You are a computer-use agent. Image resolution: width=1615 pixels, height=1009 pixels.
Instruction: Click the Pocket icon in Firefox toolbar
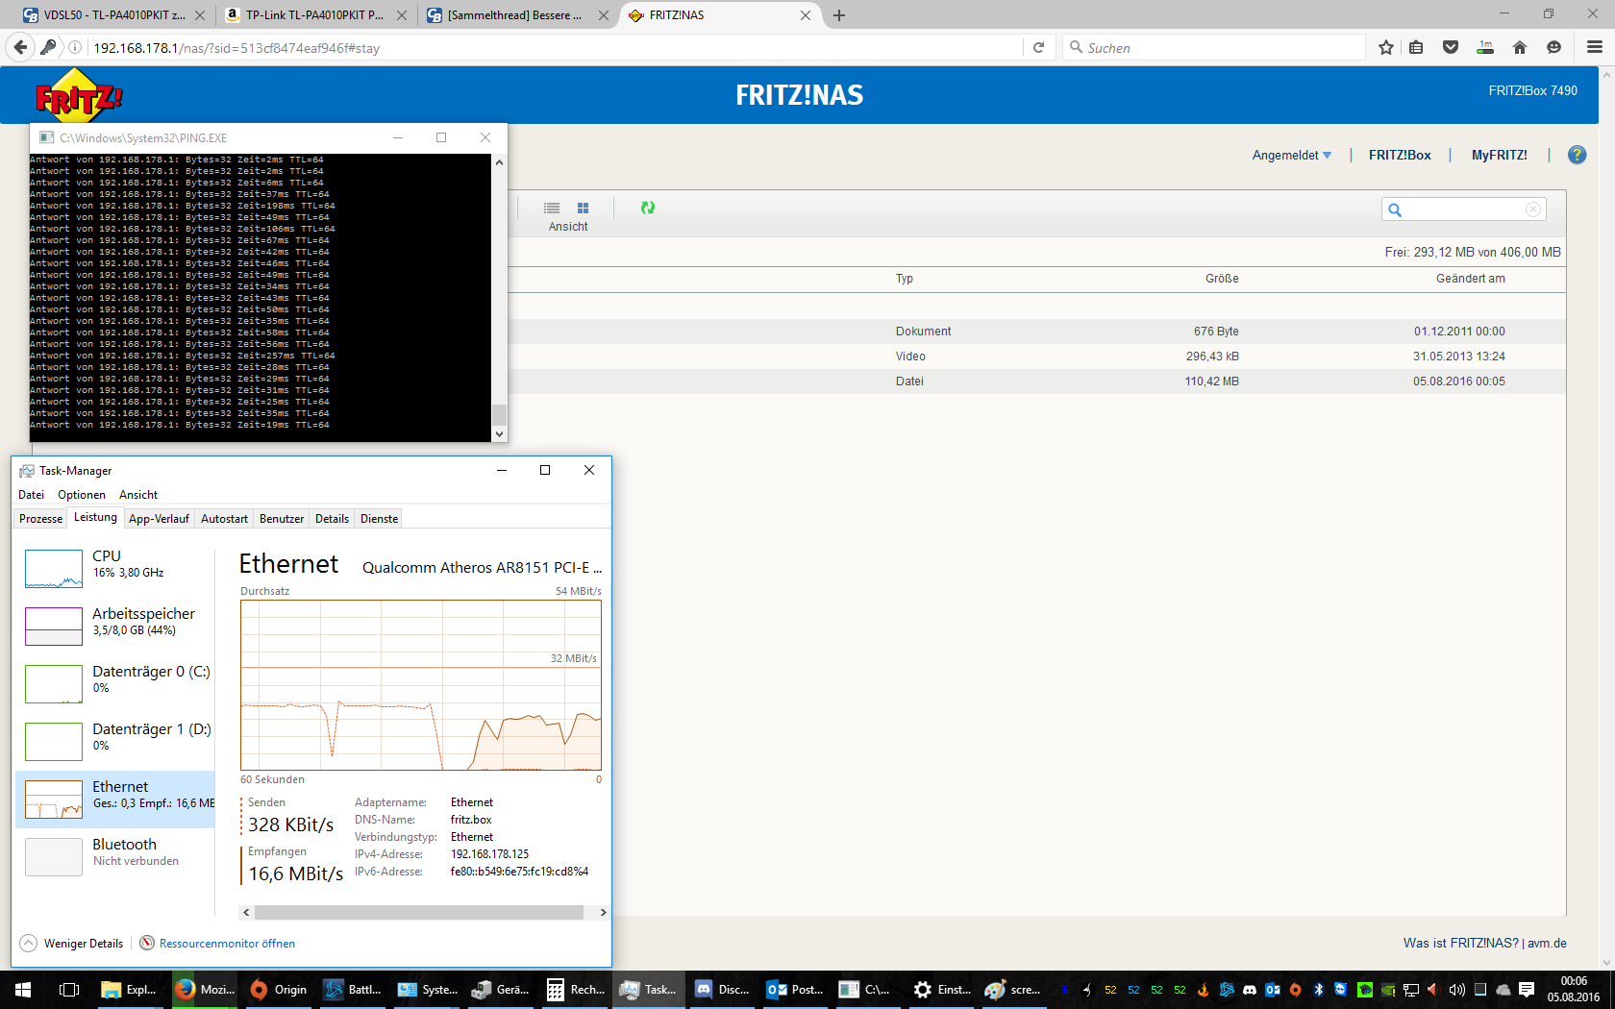tap(1451, 47)
